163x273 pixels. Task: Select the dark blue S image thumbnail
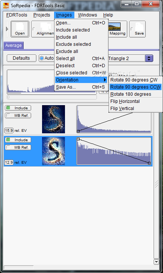53,119
